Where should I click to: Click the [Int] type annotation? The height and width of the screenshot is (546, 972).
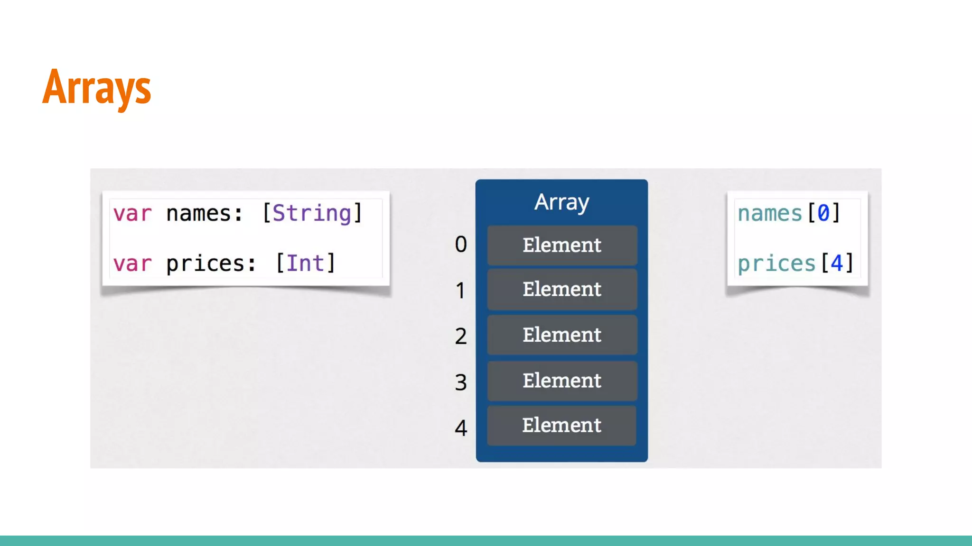tap(306, 264)
